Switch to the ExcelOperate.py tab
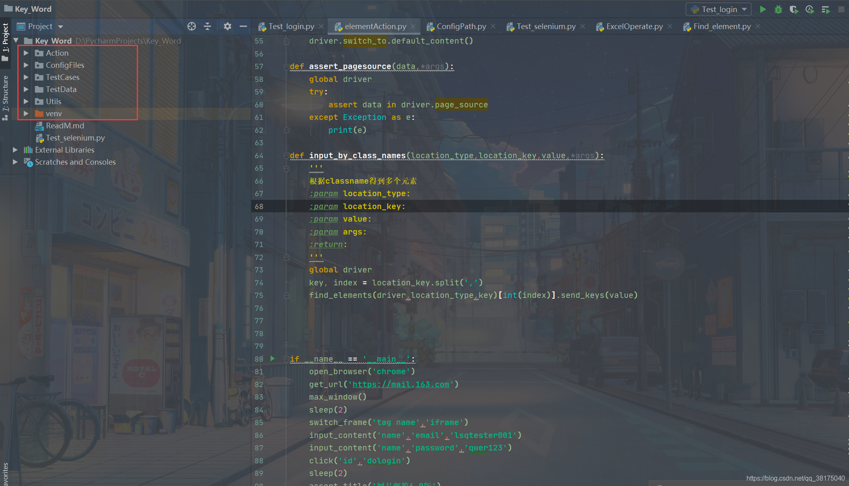 click(x=634, y=26)
